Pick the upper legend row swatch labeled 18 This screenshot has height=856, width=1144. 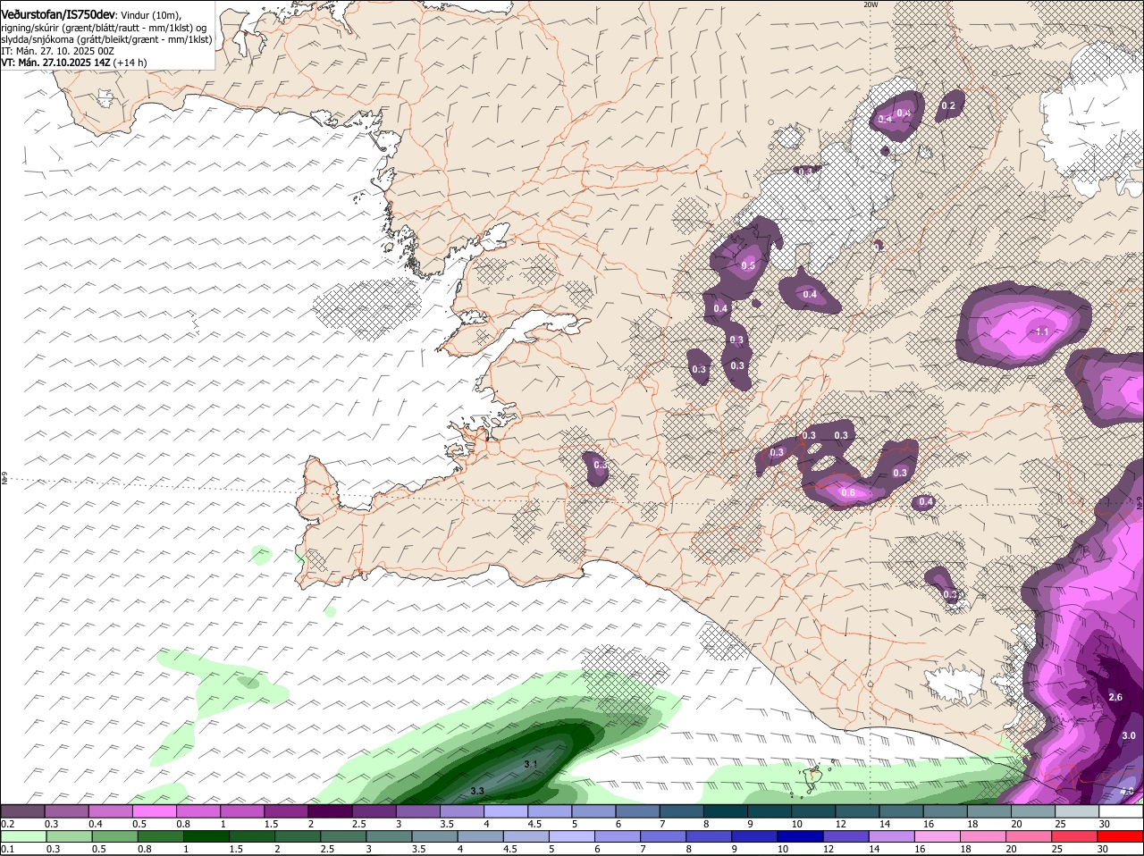[989, 810]
